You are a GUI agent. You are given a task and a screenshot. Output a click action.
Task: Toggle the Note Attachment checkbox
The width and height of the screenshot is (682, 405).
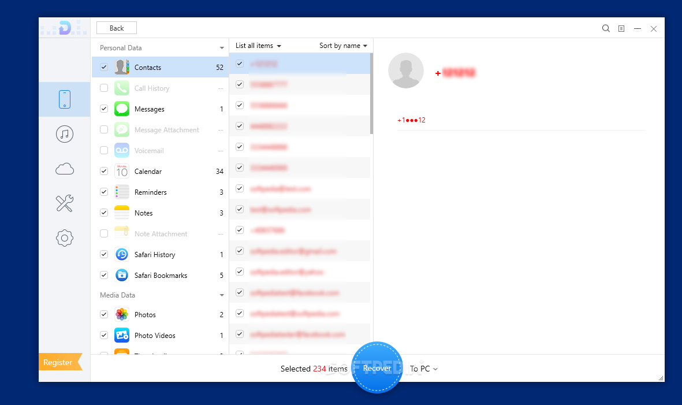point(104,233)
